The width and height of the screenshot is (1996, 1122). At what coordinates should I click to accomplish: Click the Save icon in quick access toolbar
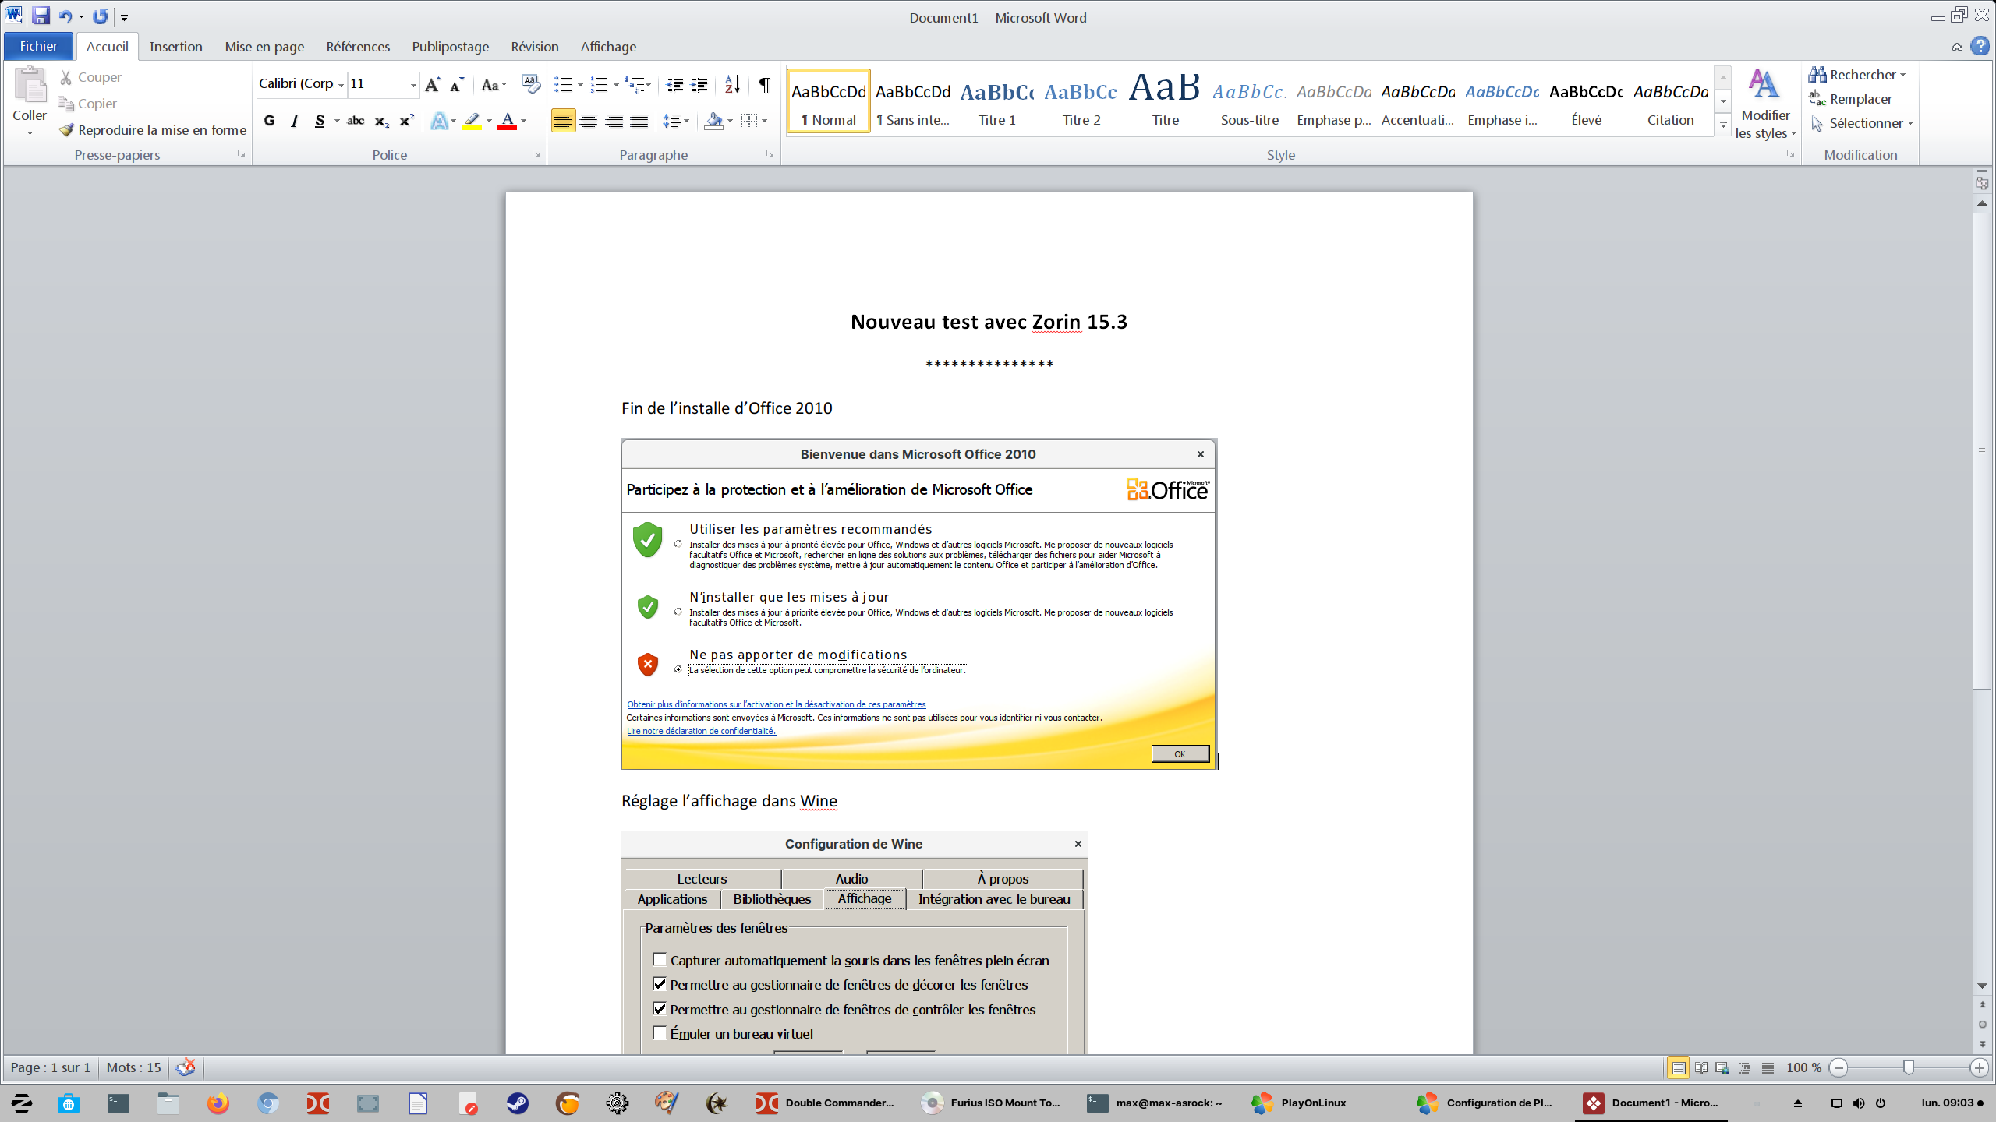pos(41,16)
